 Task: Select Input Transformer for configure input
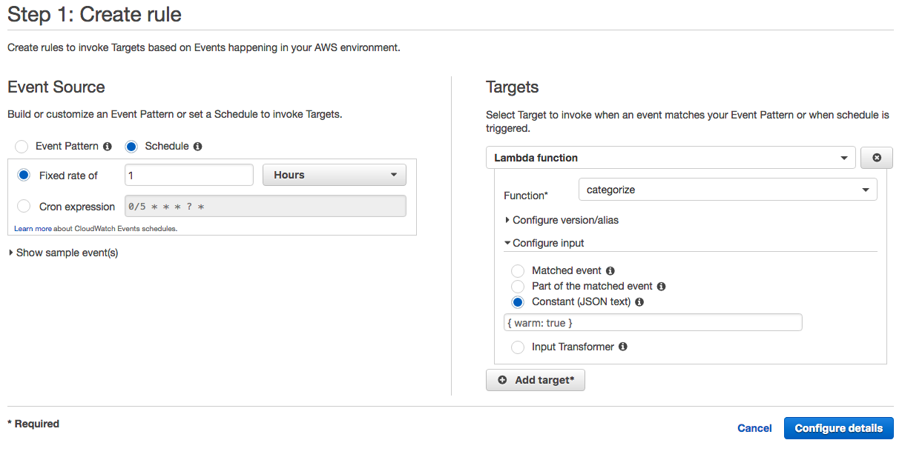tap(517, 347)
